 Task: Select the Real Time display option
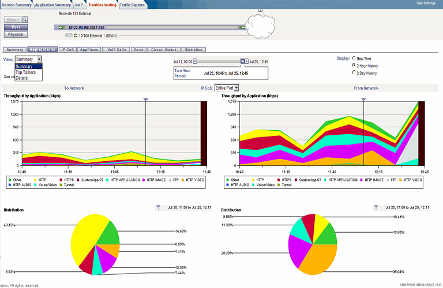tap(354, 58)
